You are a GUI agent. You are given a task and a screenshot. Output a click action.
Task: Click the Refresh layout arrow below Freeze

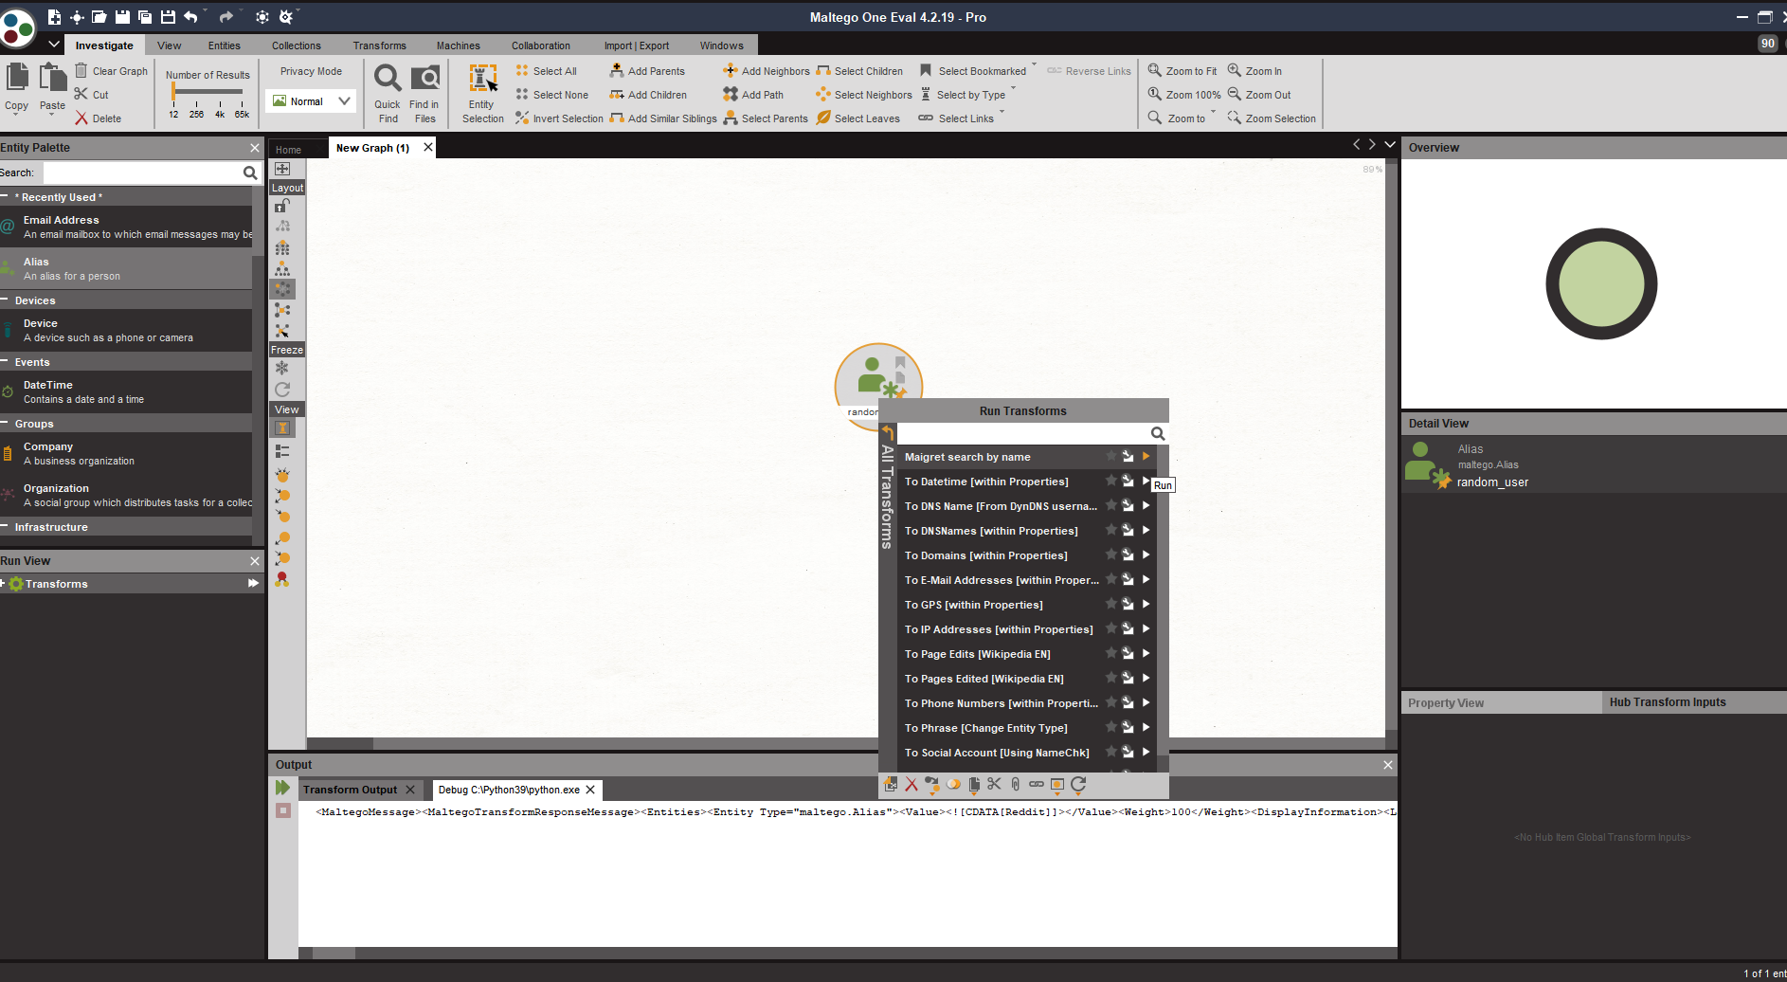(282, 390)
